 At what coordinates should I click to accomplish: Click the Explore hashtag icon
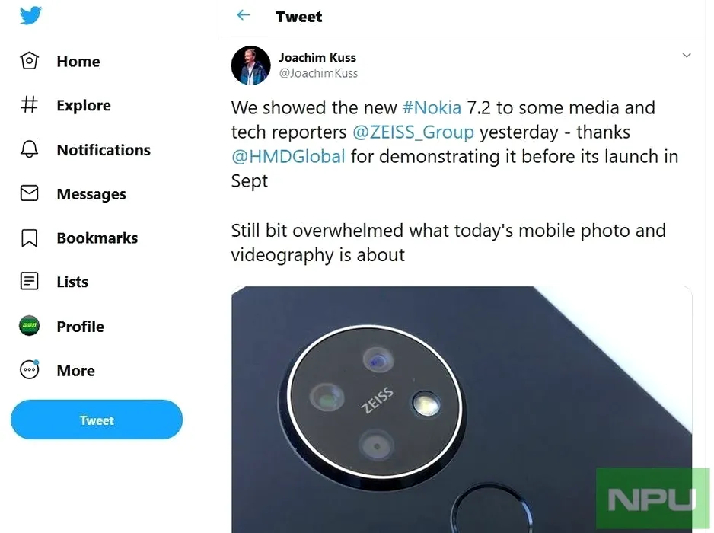pyautogui.click(x=29, y=105)
